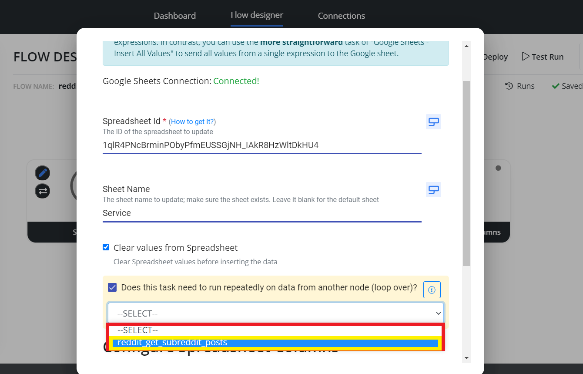Click the Test Run play icon
Screen dimensions: 583x374
pyautogui.click(x=526, y=57)
